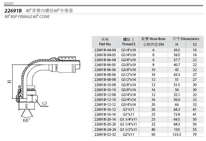Select the 'Dimensions' column header

click(186, 39)
